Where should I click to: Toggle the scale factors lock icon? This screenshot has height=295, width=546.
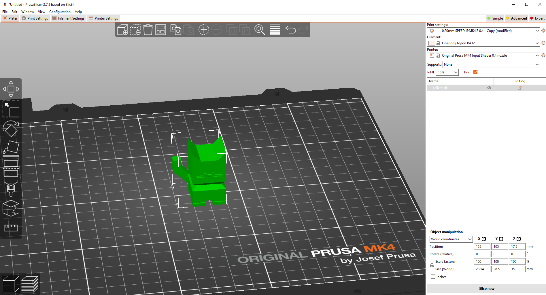pyautogui.click(x=432, y=265)
